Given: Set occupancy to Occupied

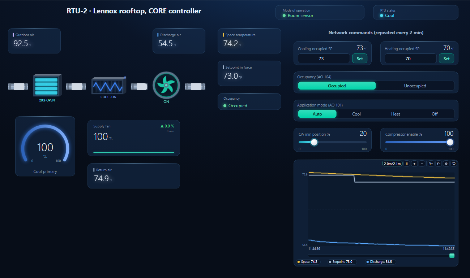Looking at the screenshot, I should click(337, 86).
